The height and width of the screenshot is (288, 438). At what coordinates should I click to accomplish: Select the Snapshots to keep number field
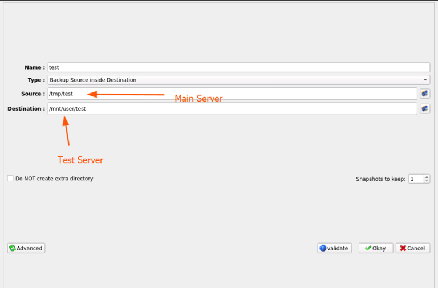(x=416, y=179)
